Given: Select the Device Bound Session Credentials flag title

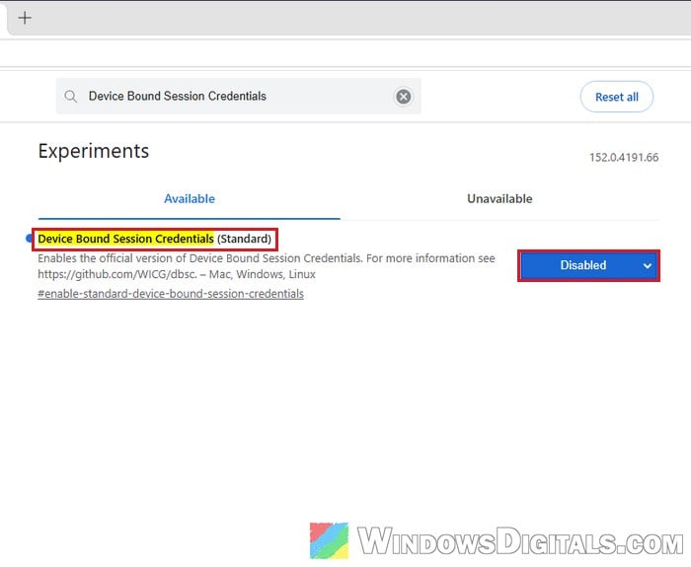Looking at the screenshot, I should 154,239.
